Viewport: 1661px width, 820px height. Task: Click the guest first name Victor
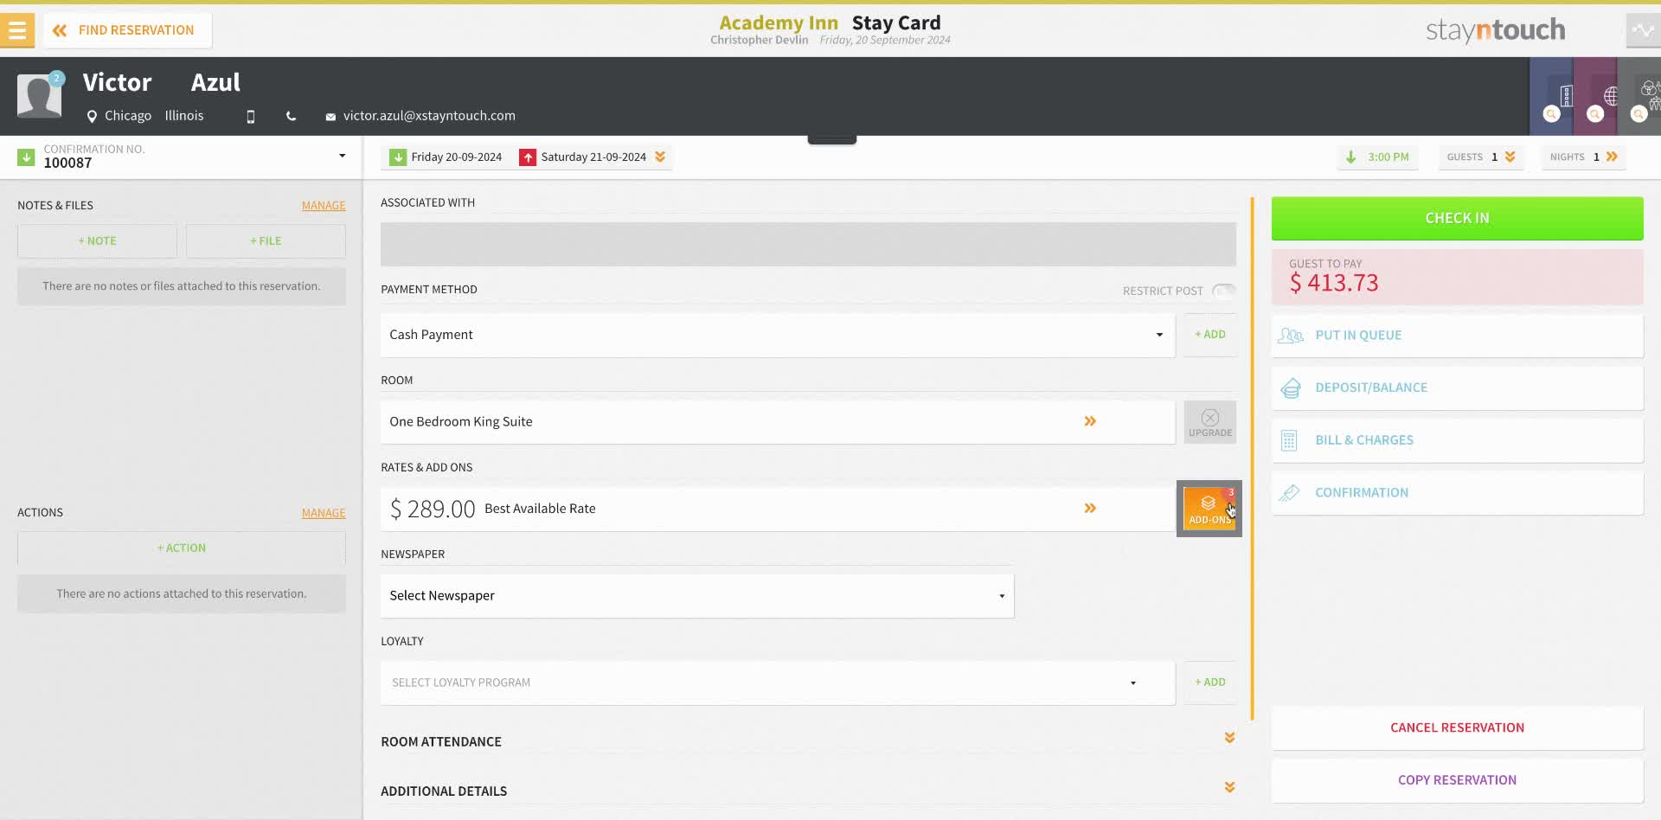(x=117, y=82)
